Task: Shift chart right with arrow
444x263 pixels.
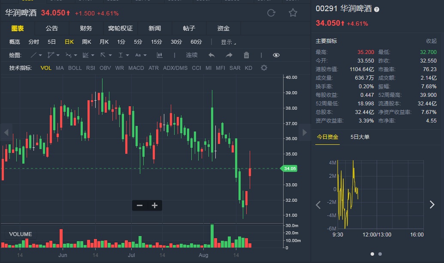Action: (305, 132)
